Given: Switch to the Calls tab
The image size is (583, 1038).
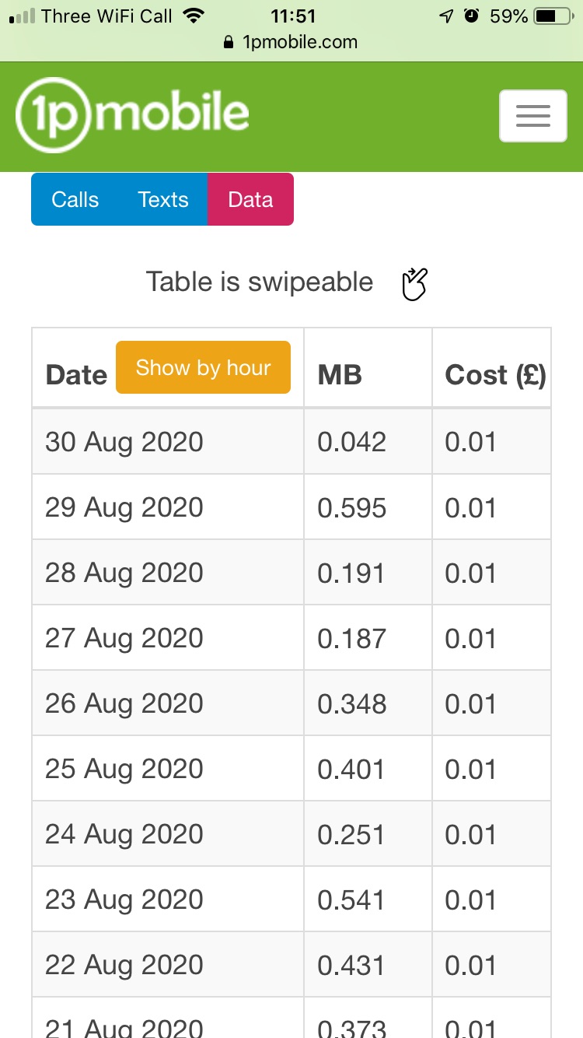Looking at the screenshot, I should pos(75,200).
